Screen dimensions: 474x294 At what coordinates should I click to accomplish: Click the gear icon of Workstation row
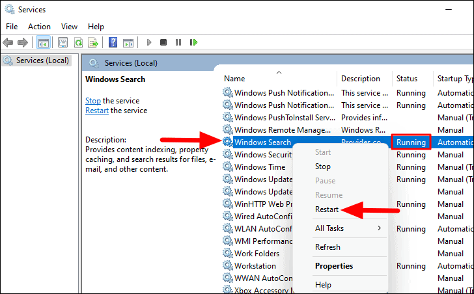[228, 265]
